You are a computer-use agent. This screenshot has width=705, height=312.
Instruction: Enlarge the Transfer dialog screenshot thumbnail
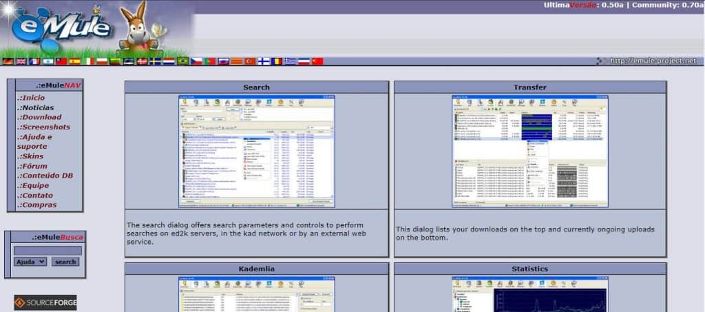[x=530, y=151]
